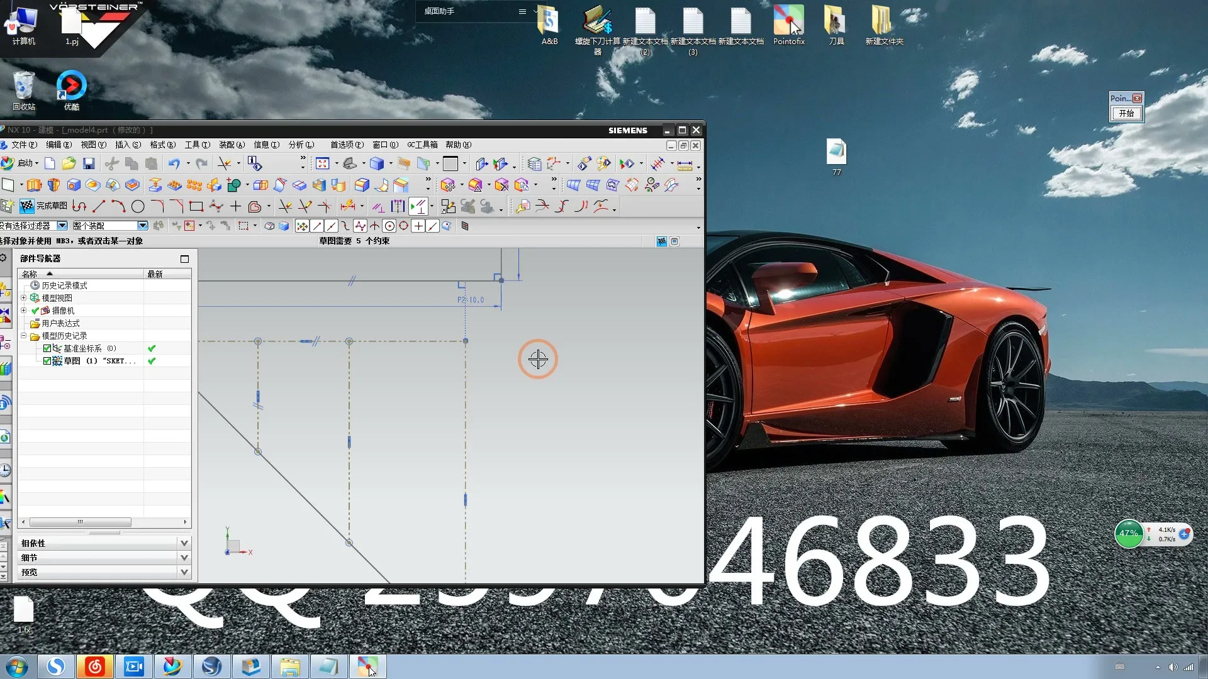Toggle 基准坐标系 checkbox in navigator
The image size is (1208, 679).
tap(47, 348)
